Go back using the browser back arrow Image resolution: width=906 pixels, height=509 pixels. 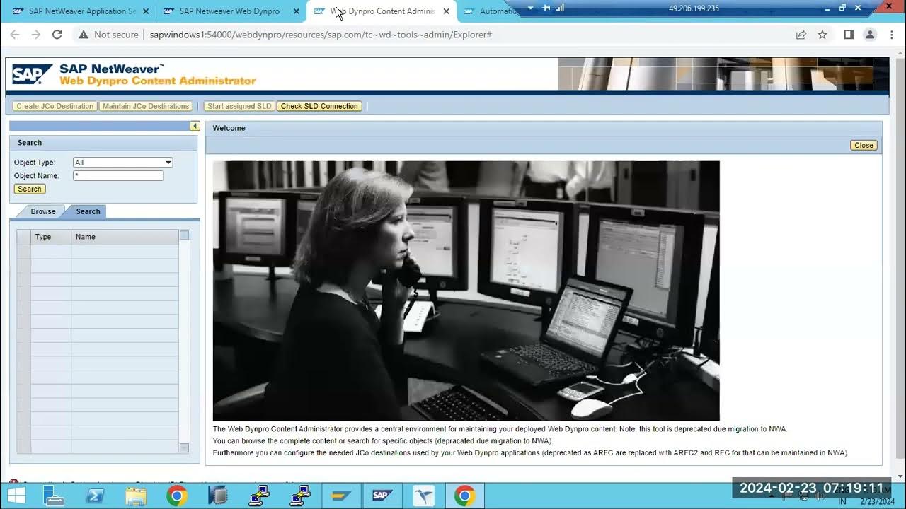pyautogui.click(x=14, y=35)
